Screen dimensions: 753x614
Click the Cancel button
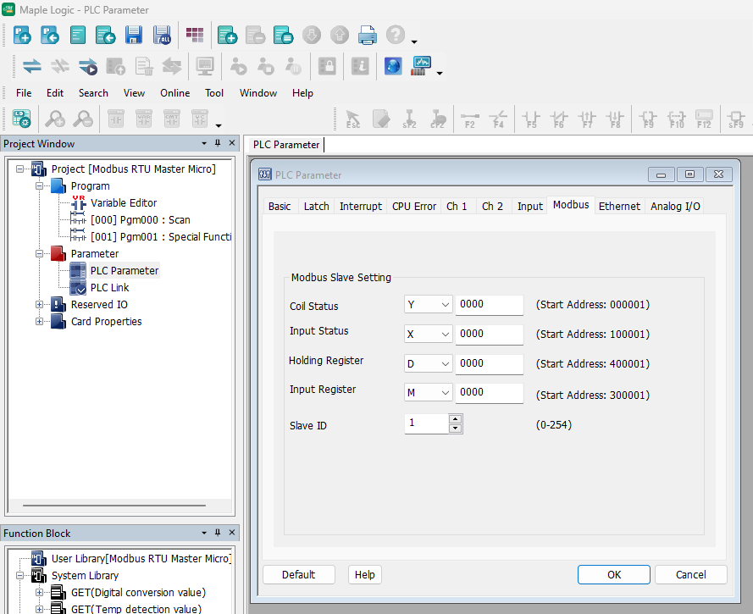click(x=690, y=575)
